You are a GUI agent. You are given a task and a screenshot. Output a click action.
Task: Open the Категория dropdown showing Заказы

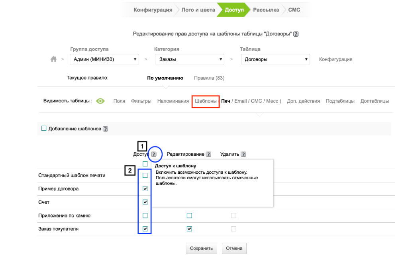[x=190, y=59]
